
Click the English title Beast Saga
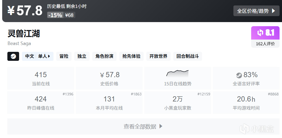click(x=19, y=43)
